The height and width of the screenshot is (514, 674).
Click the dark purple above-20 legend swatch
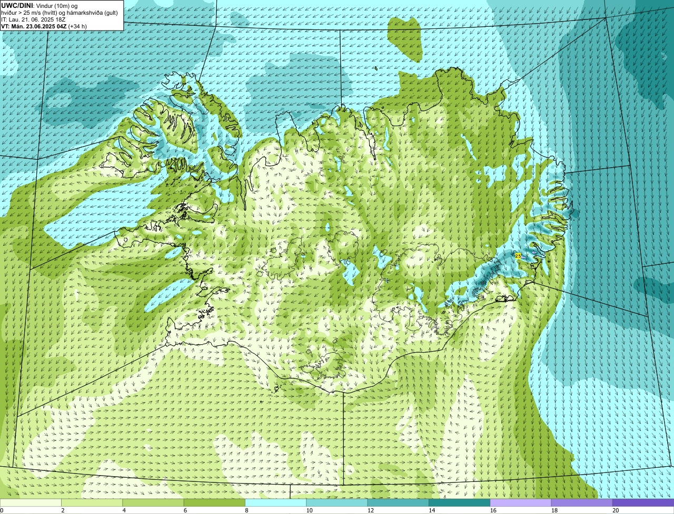pos(643,502)
